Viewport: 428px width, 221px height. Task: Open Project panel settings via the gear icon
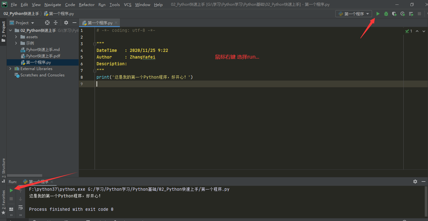[x=66, y=23]
